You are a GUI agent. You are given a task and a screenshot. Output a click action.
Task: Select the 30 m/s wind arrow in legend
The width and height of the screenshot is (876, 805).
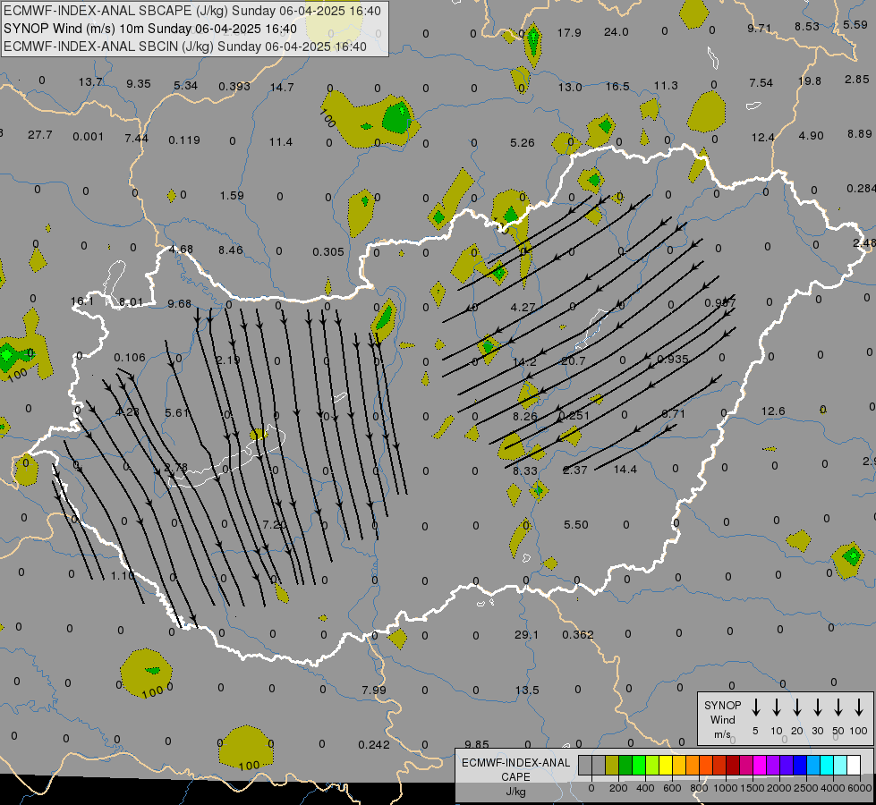pos(818,708)
